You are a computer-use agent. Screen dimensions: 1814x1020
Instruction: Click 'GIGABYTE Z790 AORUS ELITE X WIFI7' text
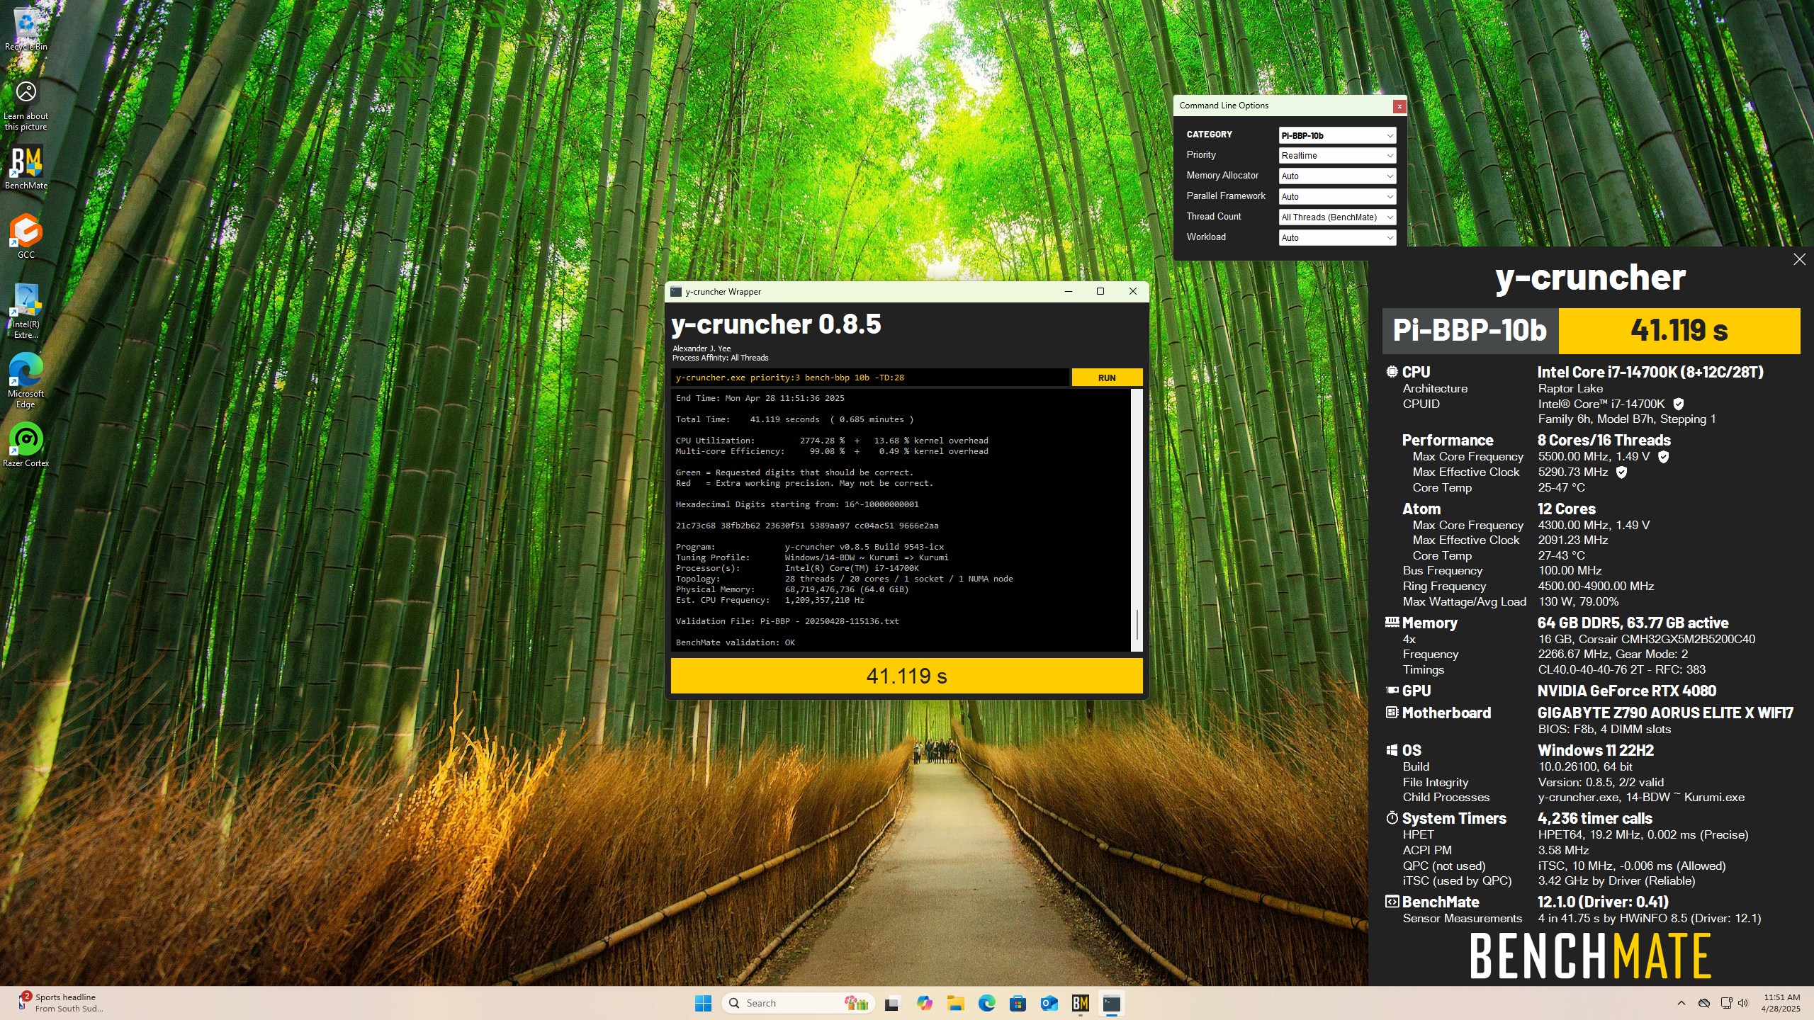1665,713
